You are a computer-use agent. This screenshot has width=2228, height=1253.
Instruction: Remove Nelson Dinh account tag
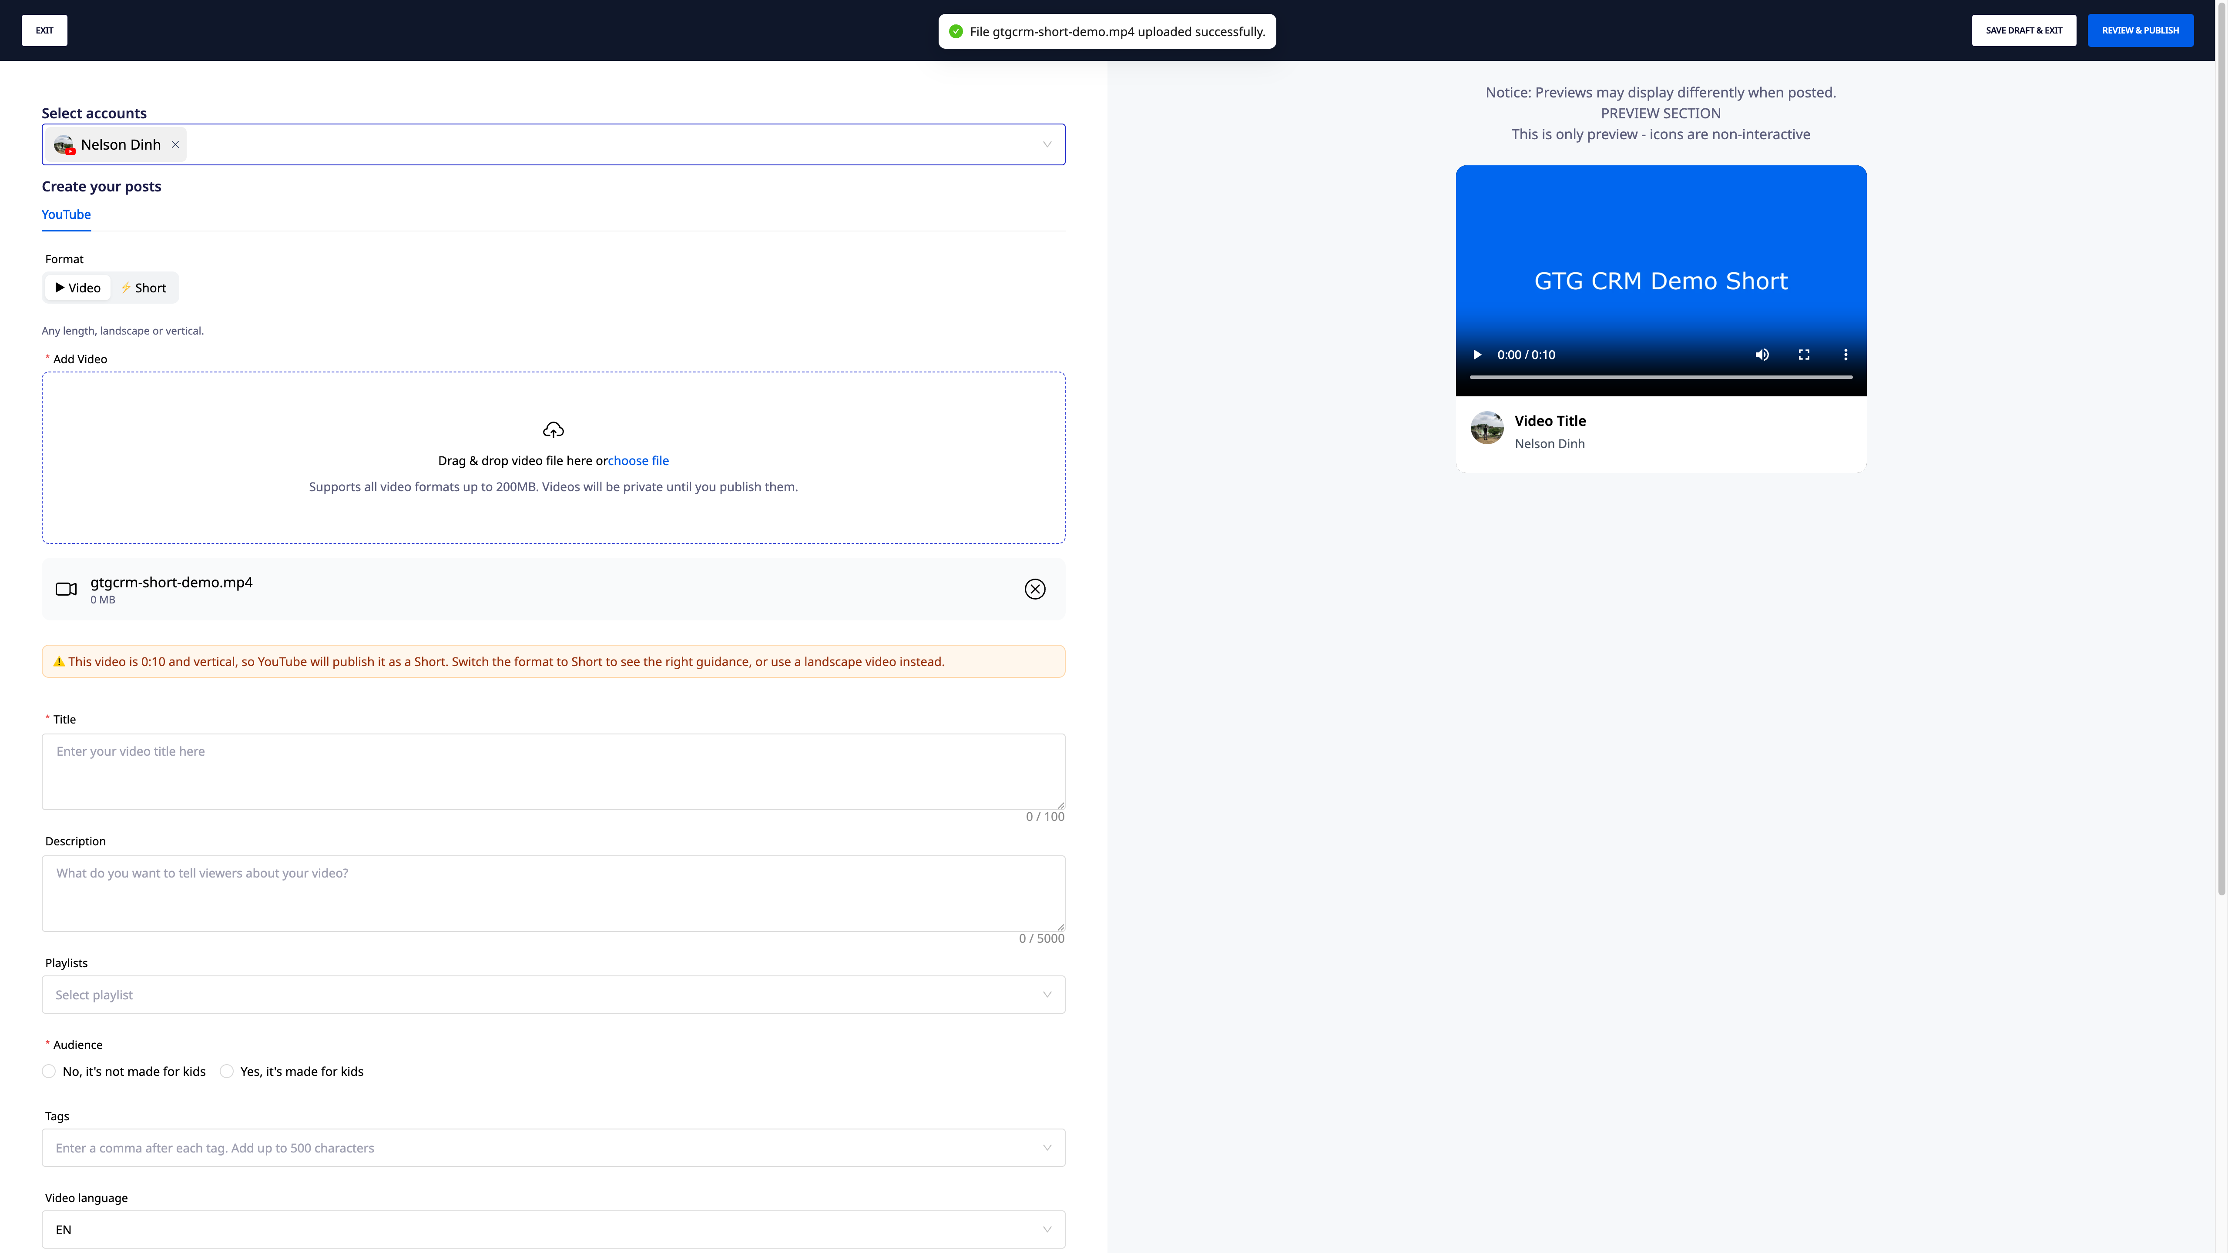[175, 144]
